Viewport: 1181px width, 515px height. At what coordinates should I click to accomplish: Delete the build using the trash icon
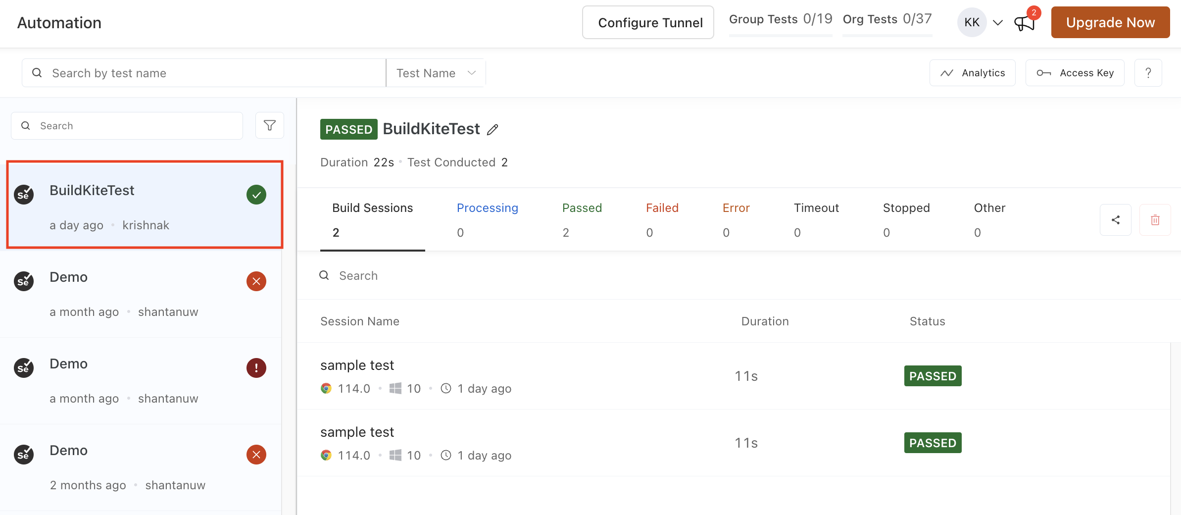[1155, 220]
